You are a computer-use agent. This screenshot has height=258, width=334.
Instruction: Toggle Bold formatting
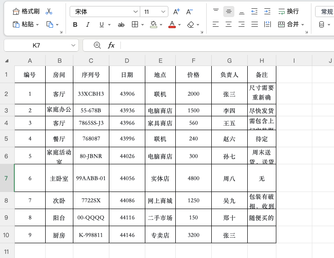(75, 25)
